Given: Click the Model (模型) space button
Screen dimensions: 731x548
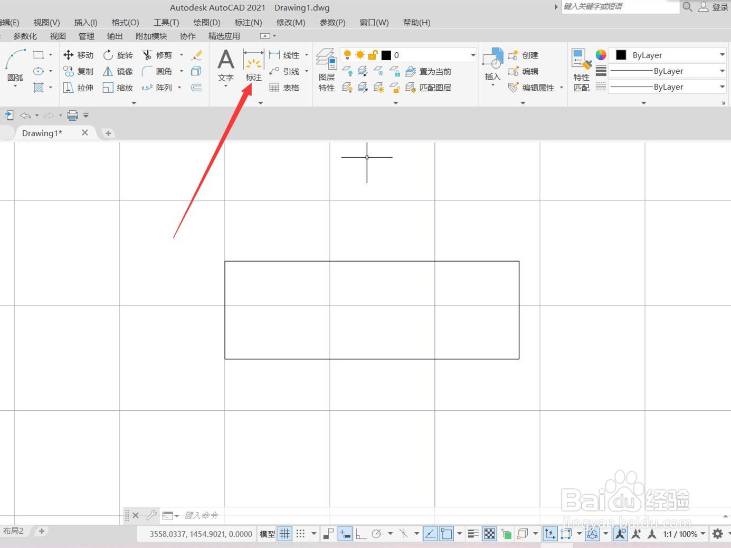Looking at the screenshot, I should (x=267, y=534).
